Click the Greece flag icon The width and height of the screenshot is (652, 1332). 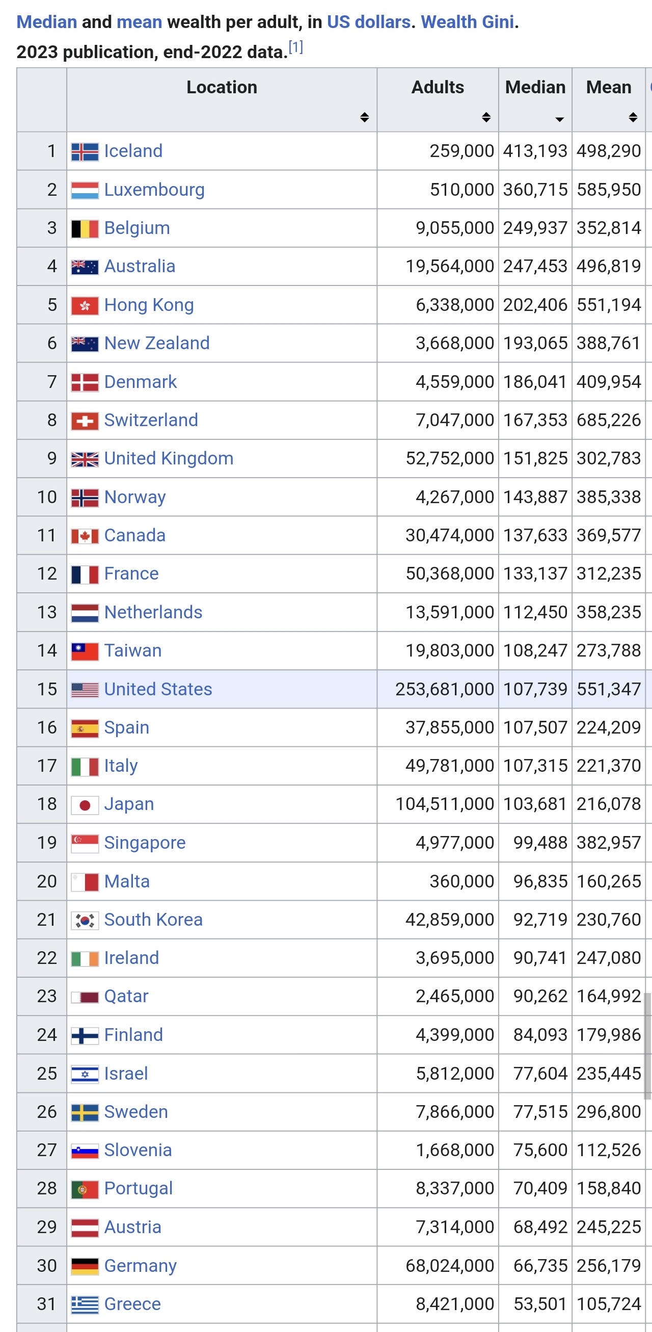point(85,1304)
